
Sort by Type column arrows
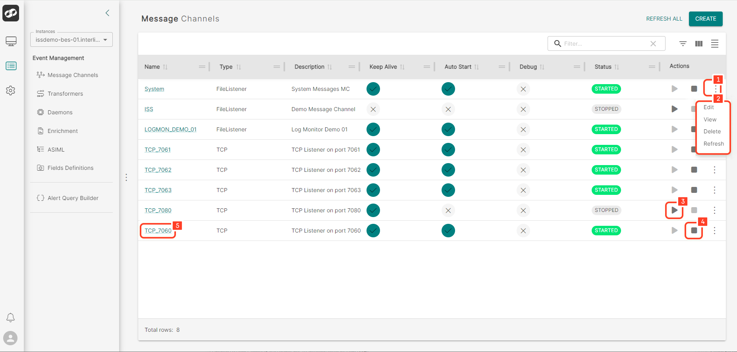[x=239, y=67]
